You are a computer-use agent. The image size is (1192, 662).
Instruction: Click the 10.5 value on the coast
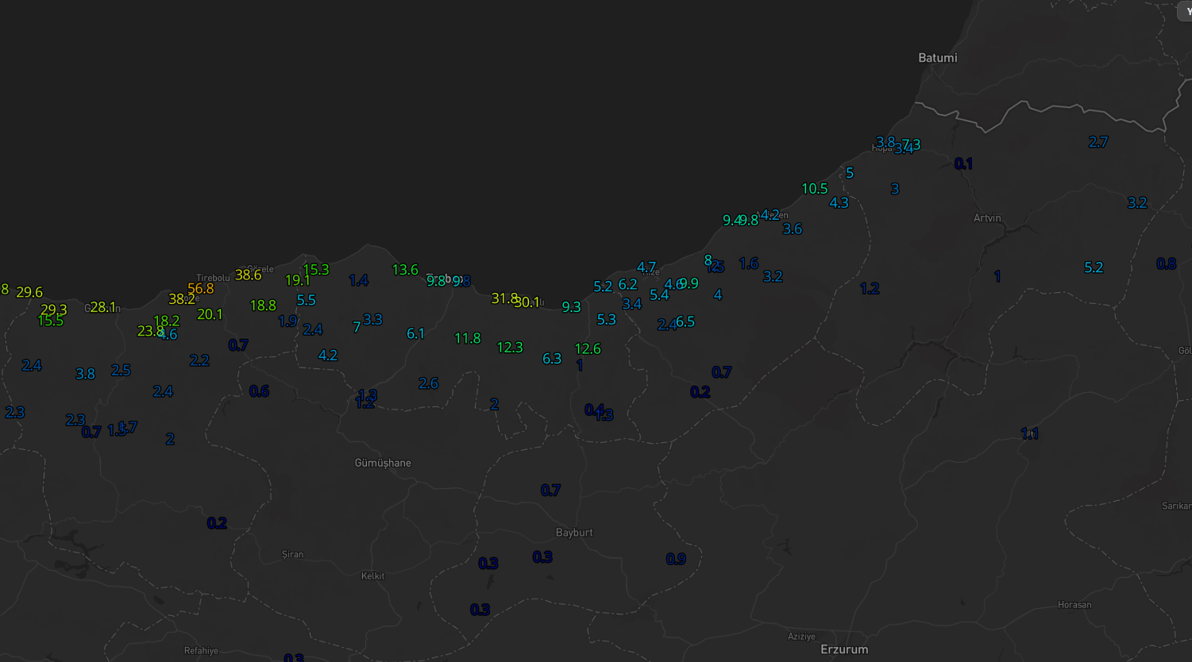(x=815, y=189)
